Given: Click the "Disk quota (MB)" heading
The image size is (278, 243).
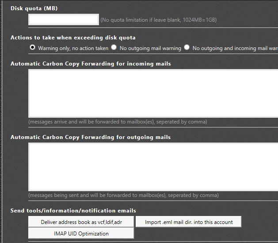Looking at the screenshot, I should click(x=34, y=8).
